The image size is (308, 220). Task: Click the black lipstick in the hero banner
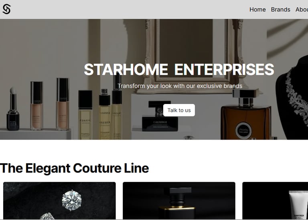coord(13,109)
